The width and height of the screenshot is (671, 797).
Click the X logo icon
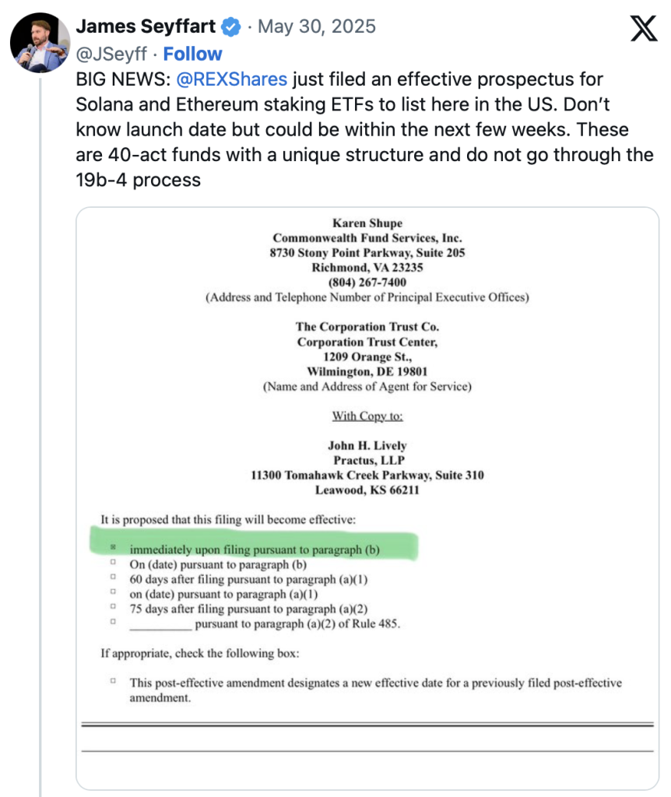tap(644, 29)
